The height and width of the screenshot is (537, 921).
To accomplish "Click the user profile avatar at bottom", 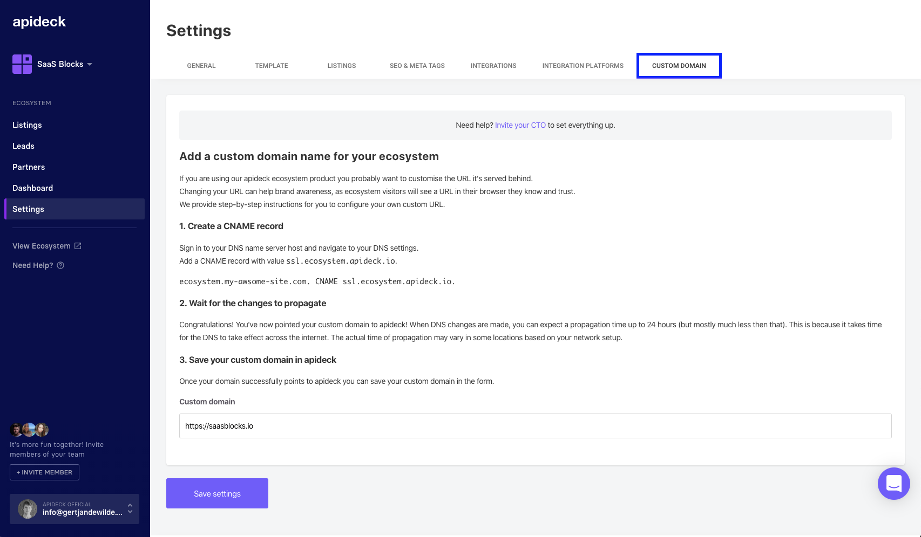I will click(x=28, y=509).
